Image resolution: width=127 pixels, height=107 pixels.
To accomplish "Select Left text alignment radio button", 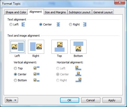I will click(x=11, y=24).
